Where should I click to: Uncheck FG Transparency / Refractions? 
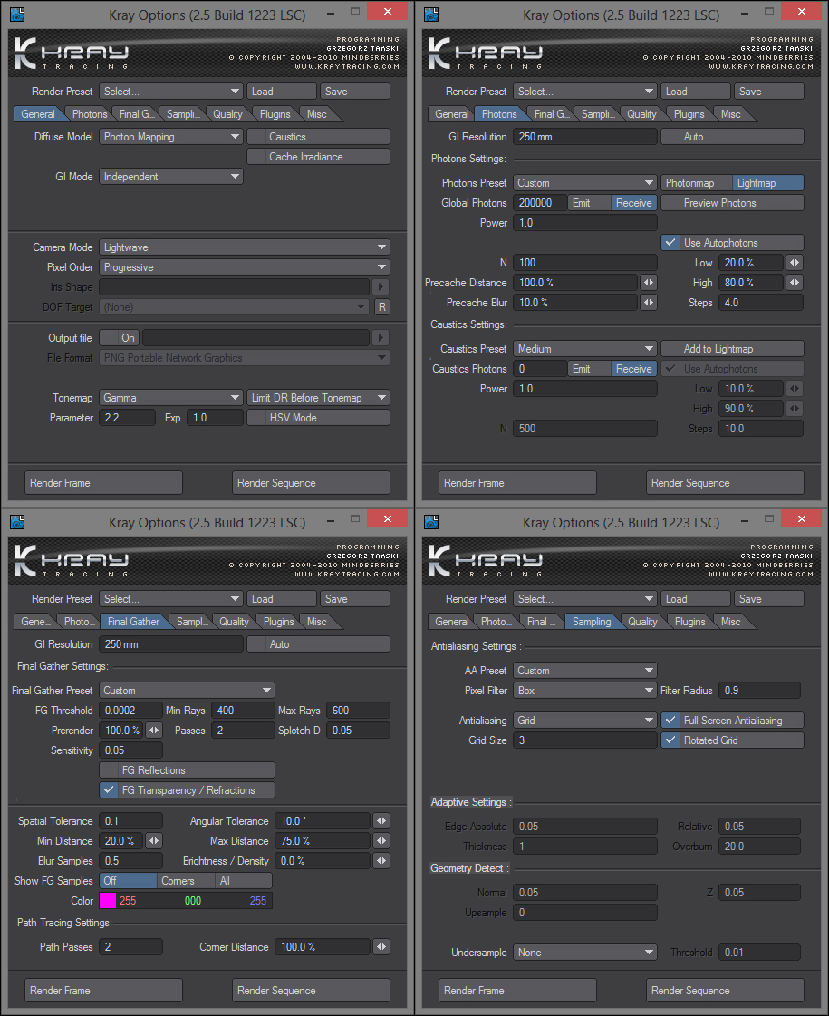110,790
